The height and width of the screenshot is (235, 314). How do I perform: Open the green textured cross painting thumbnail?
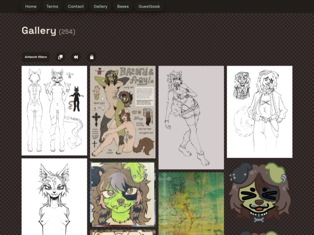pyautogui.click(x=191, y=204)
